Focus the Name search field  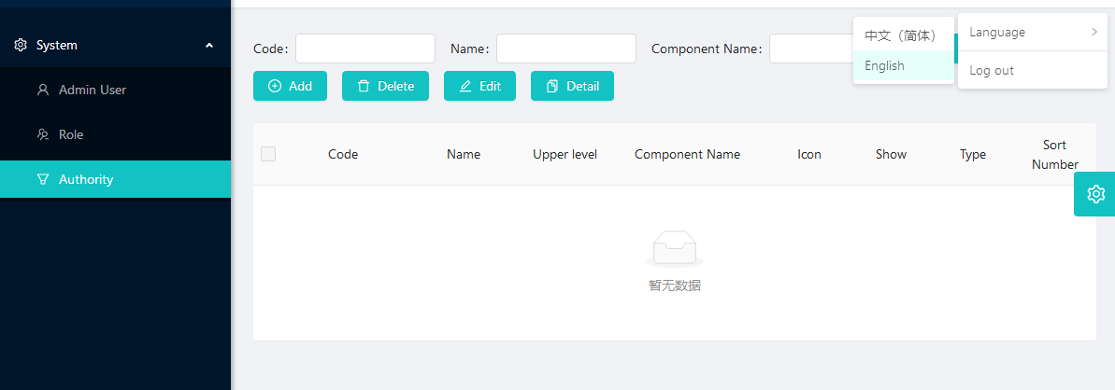[566, 49]
